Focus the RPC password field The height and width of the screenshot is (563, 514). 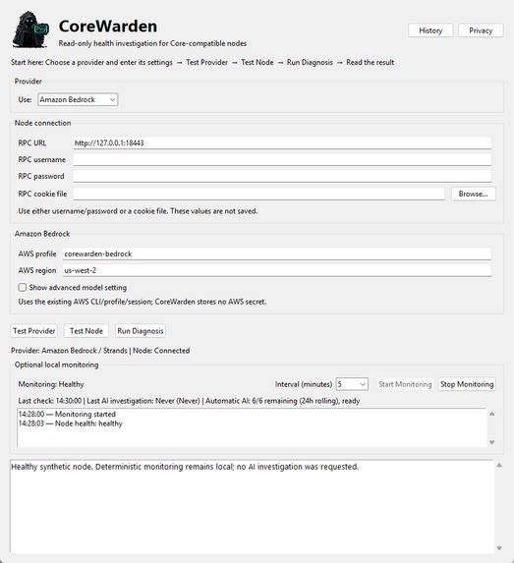tap(282, 176)
